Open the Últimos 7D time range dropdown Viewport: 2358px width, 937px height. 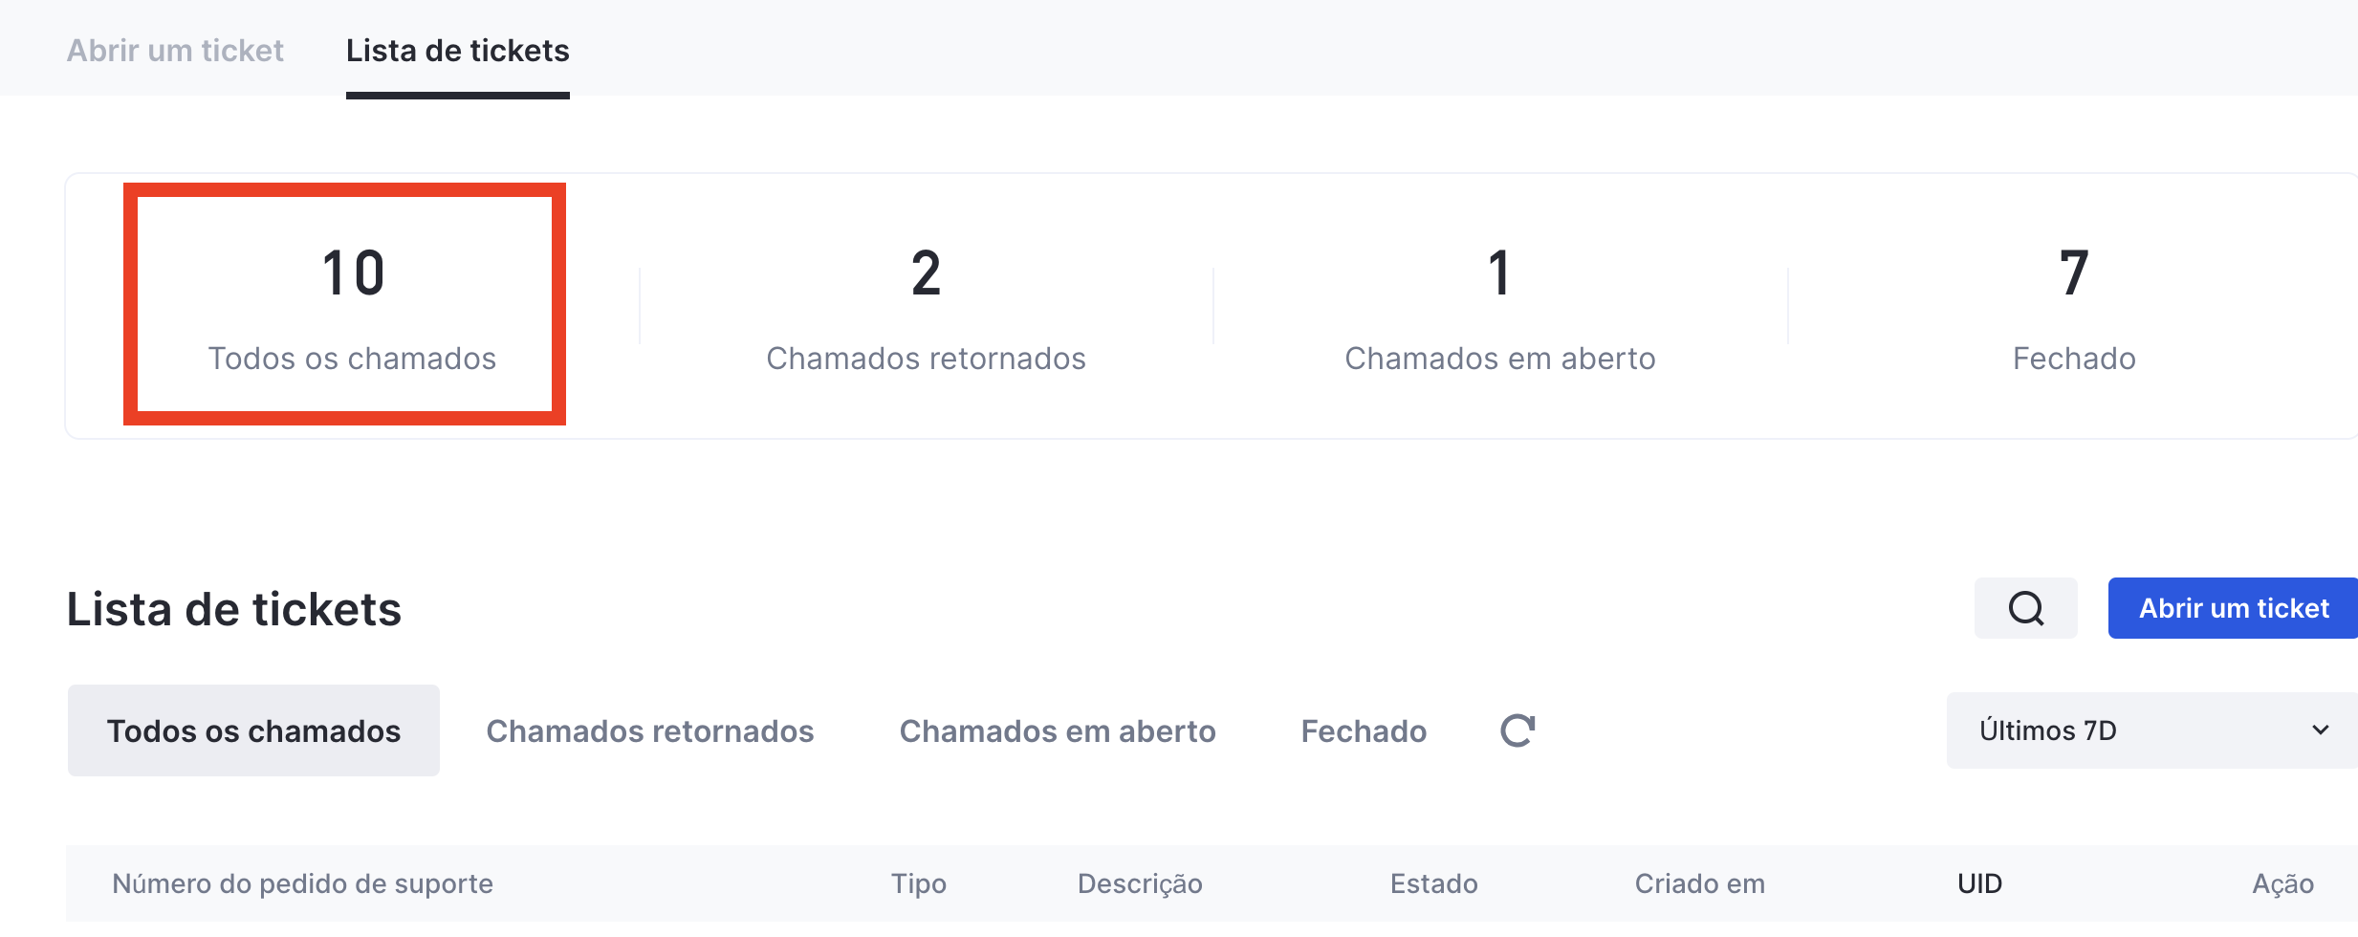pos(2151,731)
